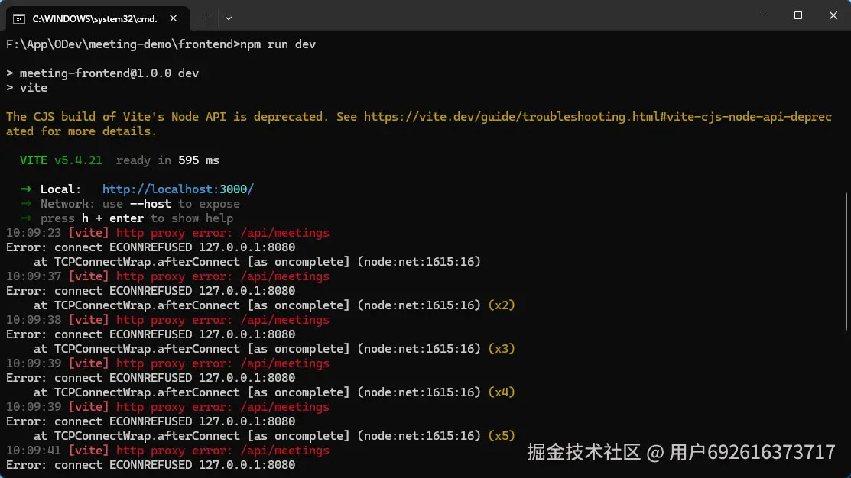This screenshot has height=478, width=851.
Task: Open a new terminal tab with plus
Action: [206, 18]
